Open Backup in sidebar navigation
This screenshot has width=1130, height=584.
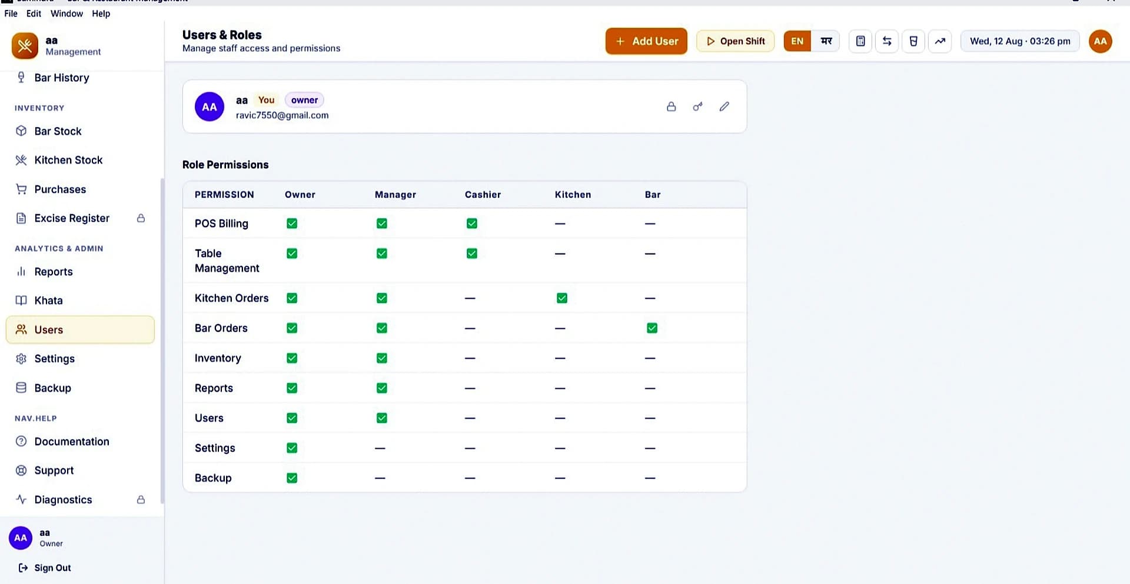(x=80, y=388)
